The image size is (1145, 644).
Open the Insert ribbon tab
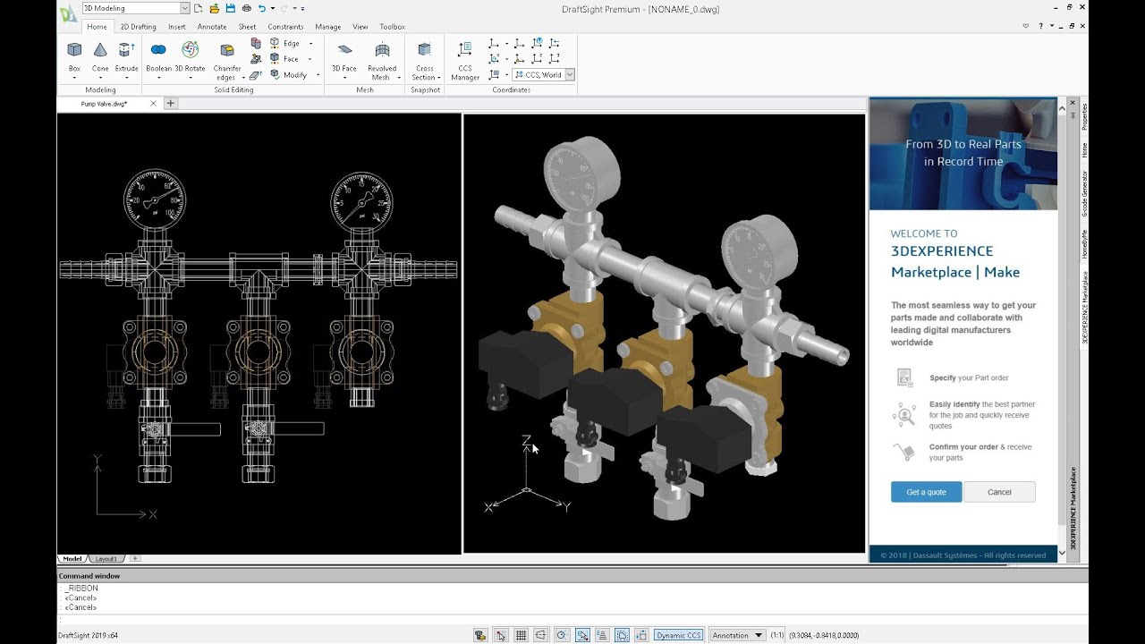point(177,27)
